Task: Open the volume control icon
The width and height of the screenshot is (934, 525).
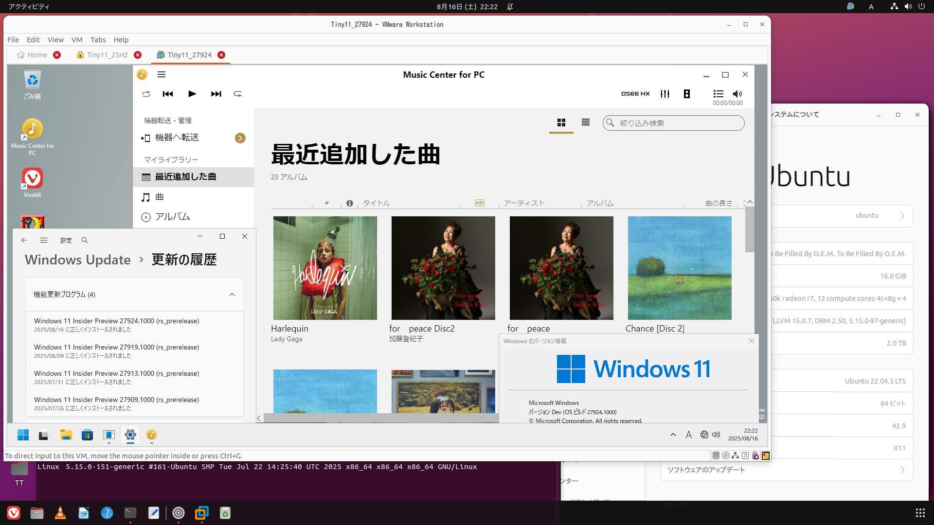Action: coord(737,94)
